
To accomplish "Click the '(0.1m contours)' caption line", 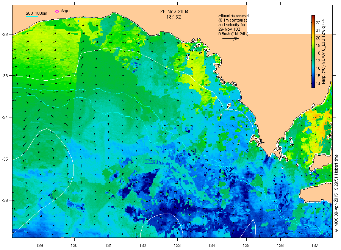I will 233,20.
